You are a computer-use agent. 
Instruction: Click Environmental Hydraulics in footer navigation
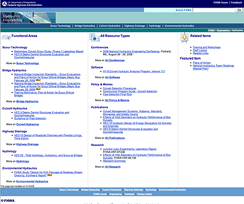click(172, 190)
